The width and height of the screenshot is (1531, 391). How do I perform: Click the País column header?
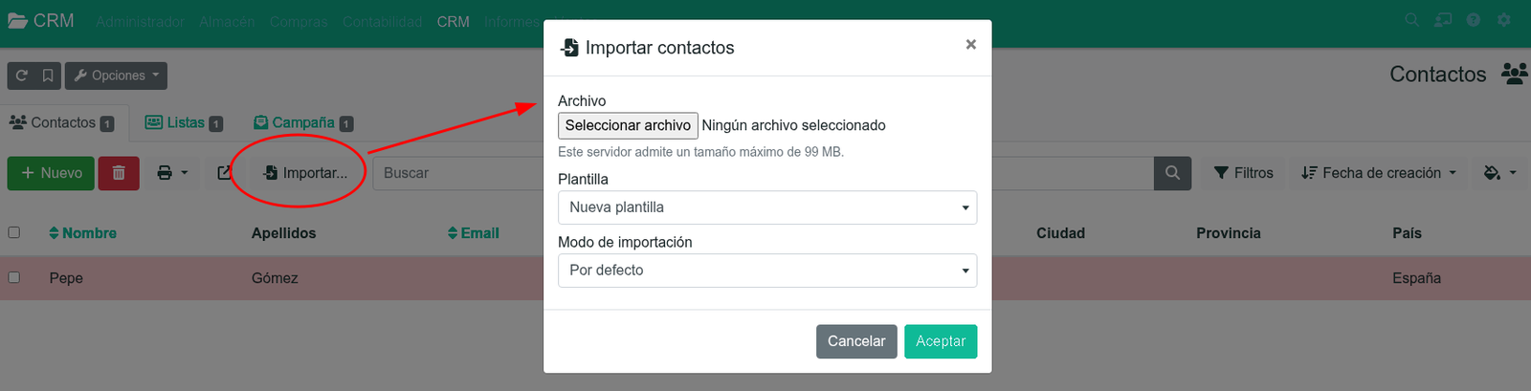(1407, 233)
